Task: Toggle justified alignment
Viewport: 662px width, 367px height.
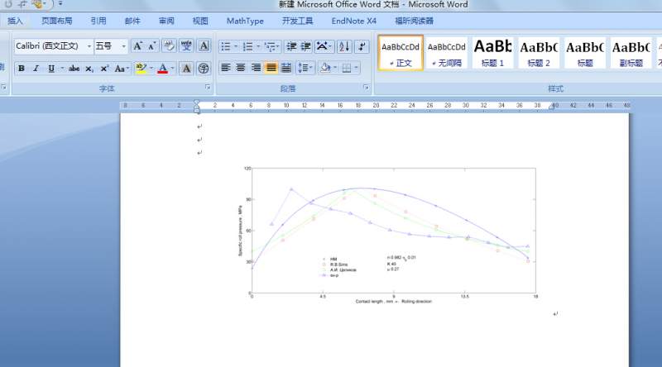Action: pyautogui.click(x=271, y=68)
